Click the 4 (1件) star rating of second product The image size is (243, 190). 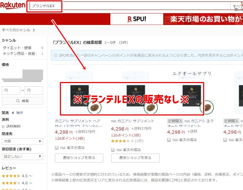tap(127, 141)
